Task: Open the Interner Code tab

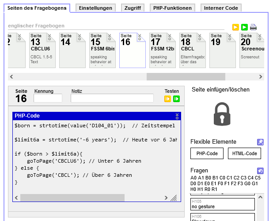Action: click(221, 8)
